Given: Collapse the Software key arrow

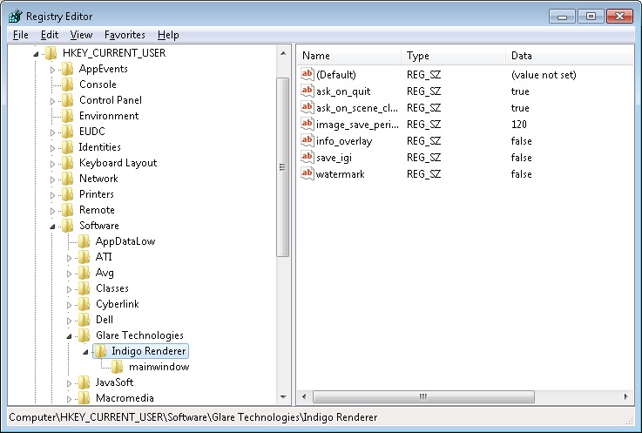Looking at the screenshot, I should pyautogui.click(x=53, y=226).
